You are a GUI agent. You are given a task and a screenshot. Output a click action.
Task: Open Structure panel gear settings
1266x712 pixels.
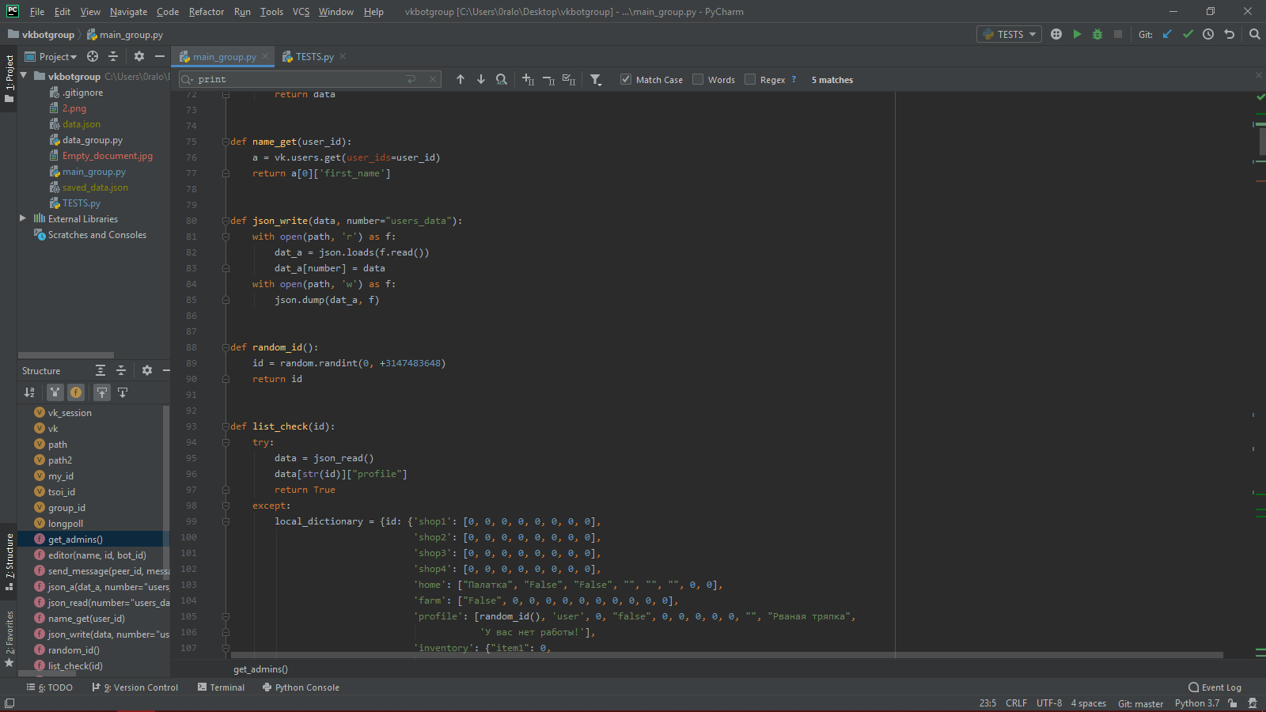pos(147,370)
